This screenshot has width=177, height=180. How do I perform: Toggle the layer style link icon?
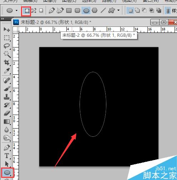click(168, 11)
